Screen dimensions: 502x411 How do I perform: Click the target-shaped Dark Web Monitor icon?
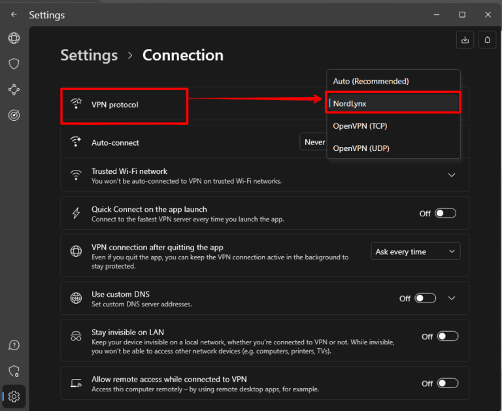pyautogui.click(x=14, y=115)
